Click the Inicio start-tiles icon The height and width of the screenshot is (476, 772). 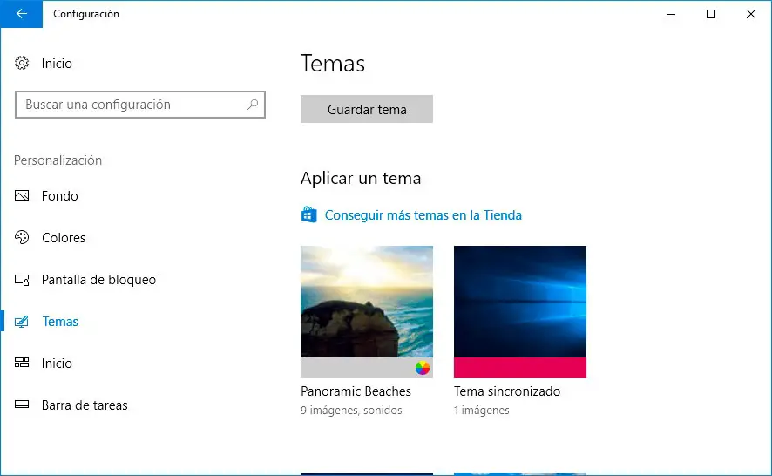[x=23, y=364]
